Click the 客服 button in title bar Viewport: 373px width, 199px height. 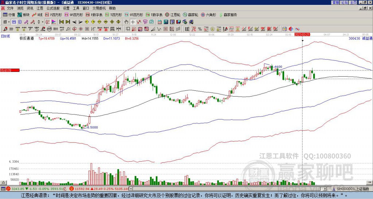(x=335, y=3)
